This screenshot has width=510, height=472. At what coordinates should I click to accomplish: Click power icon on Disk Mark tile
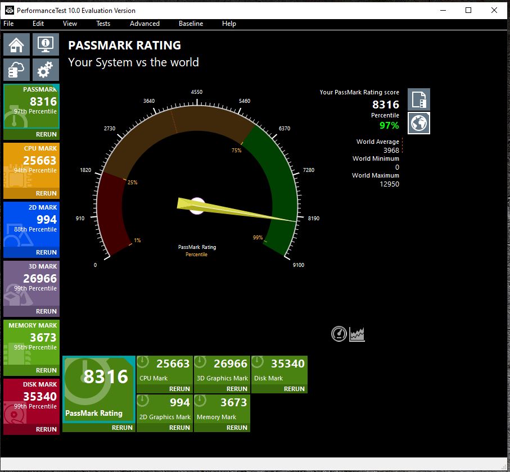click(258, 362)
